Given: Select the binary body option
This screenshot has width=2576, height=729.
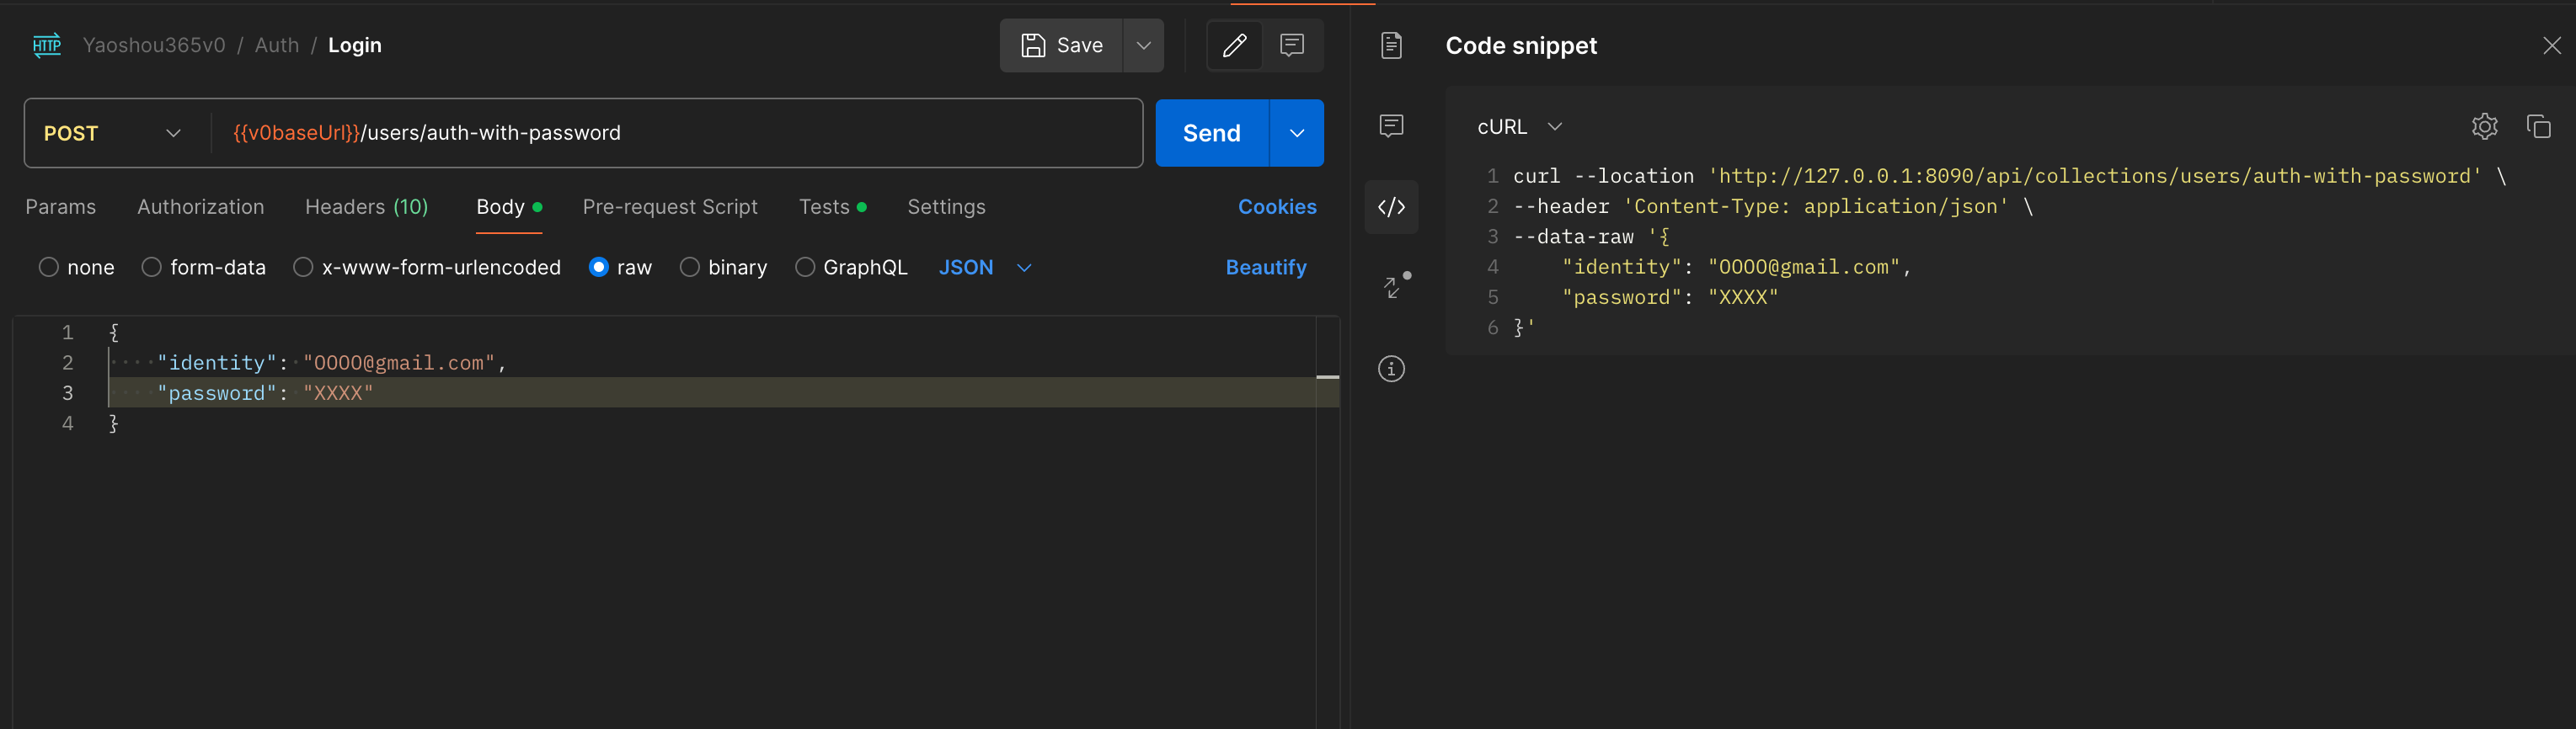Looking at the screenshot, I should coord(689,267).
